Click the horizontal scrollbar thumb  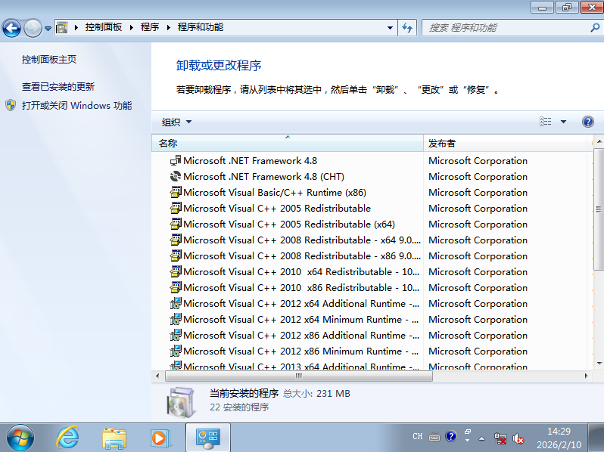point(299,376)
